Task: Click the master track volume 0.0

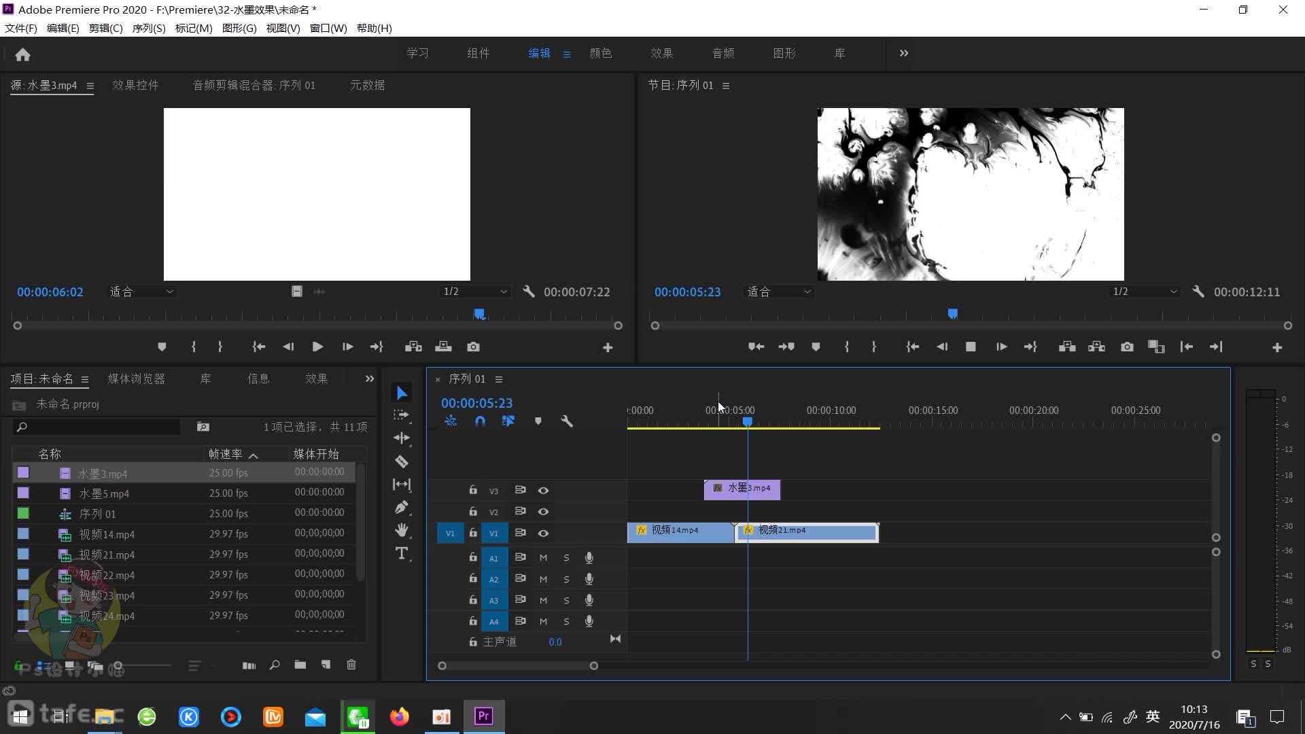Action: click(x=555, y=642)
